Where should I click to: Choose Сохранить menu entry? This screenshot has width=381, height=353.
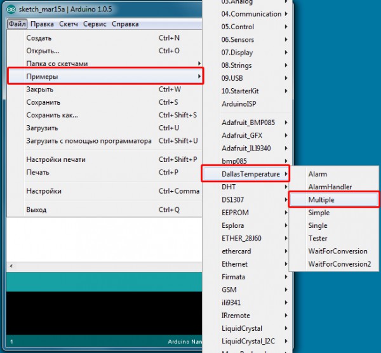(105, 102)
